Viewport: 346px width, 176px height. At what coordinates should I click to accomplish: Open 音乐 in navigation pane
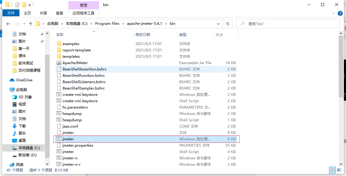22,133
